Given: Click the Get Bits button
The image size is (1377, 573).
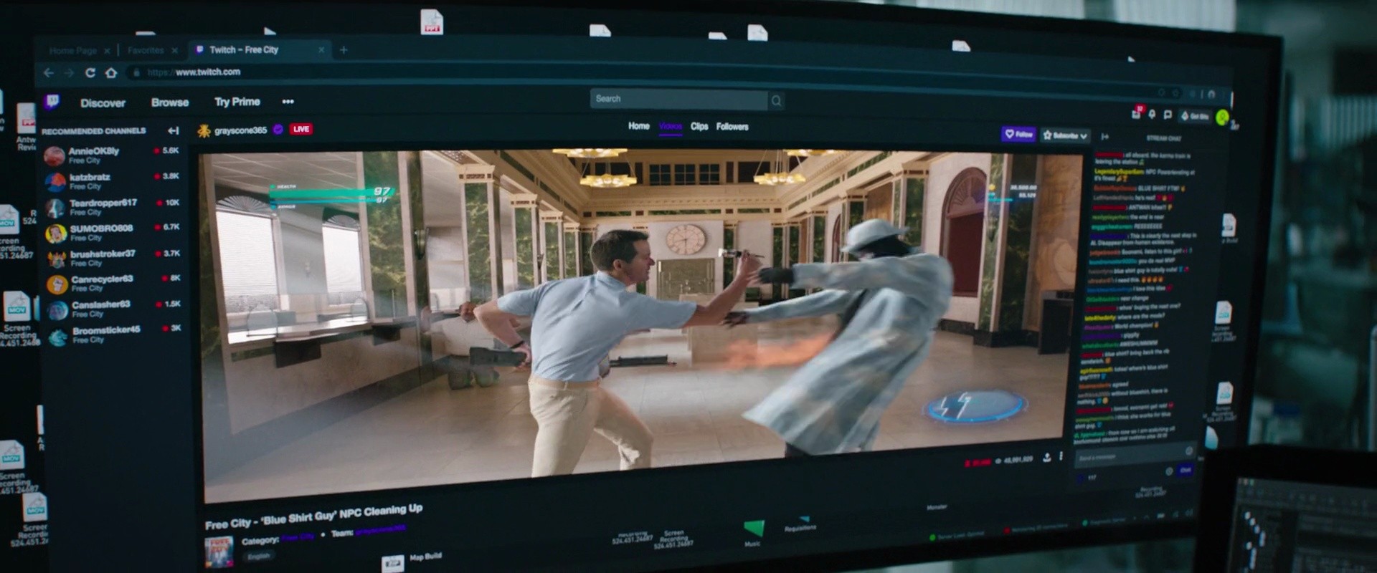Looking at the screenshot, I should (x=1194, y=116).
